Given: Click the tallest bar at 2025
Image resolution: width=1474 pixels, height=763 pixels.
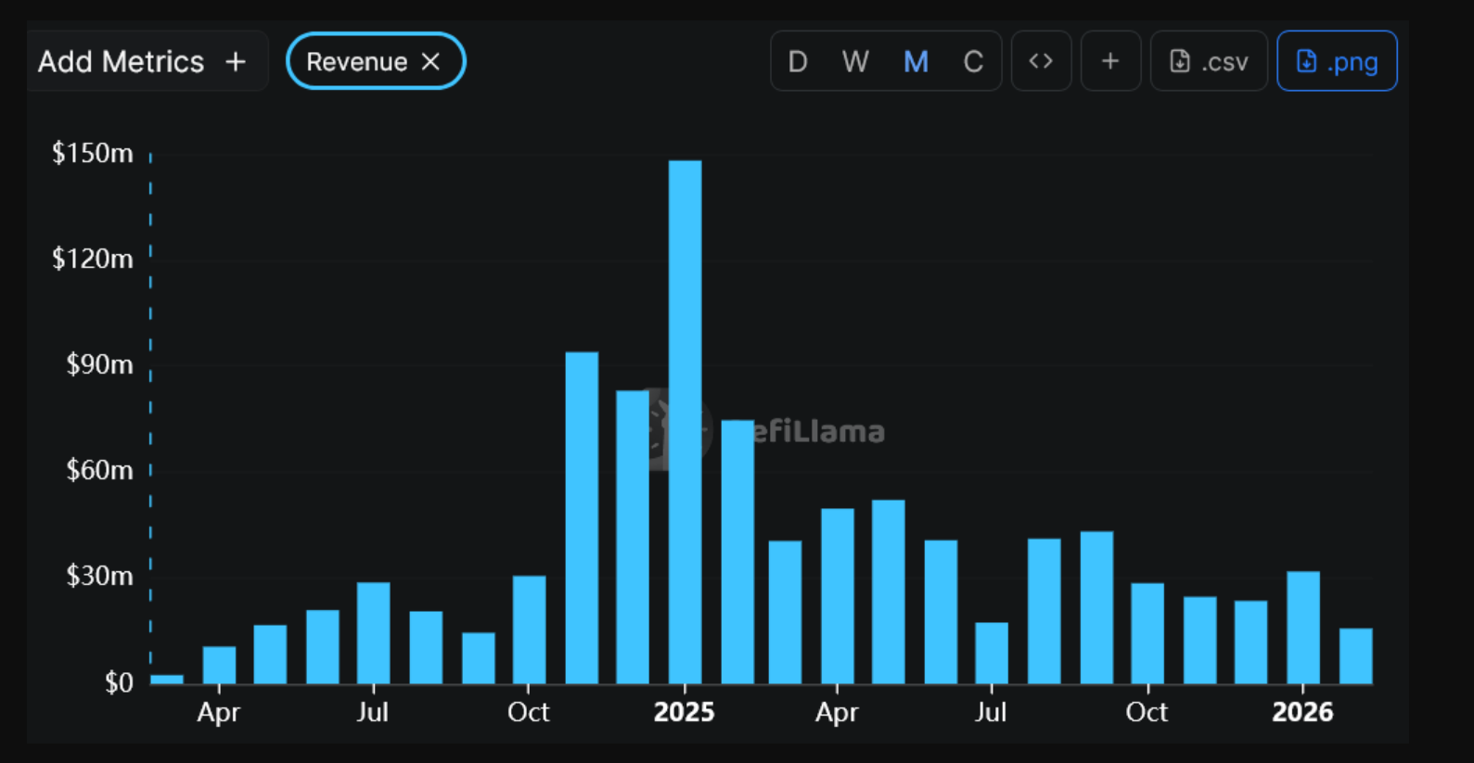Looking at the screenshot, I should coord(685,422).
